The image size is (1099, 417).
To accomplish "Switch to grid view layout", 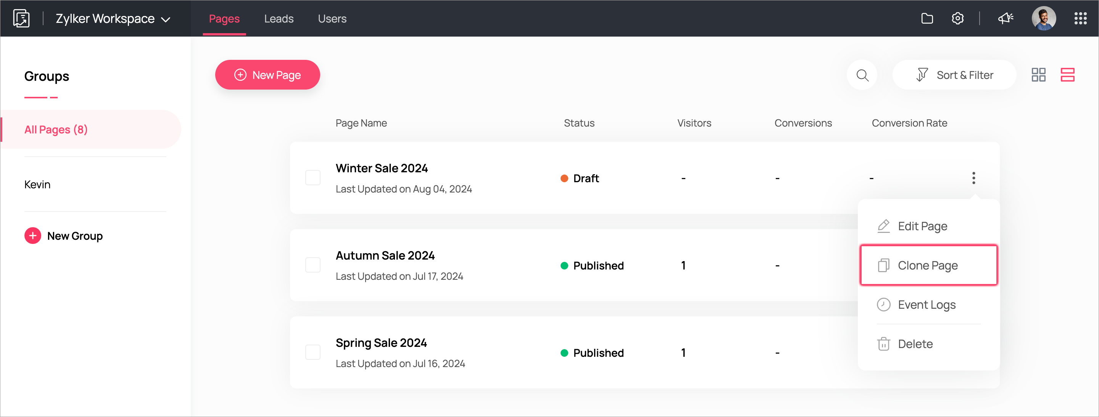I will point(1038,75).
